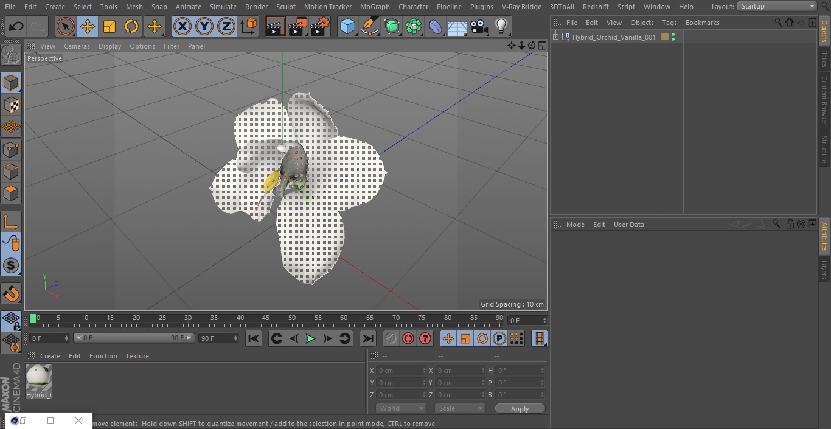Open the deformer objects icon
Screen dimensions: 831x429
coord(436,27)
